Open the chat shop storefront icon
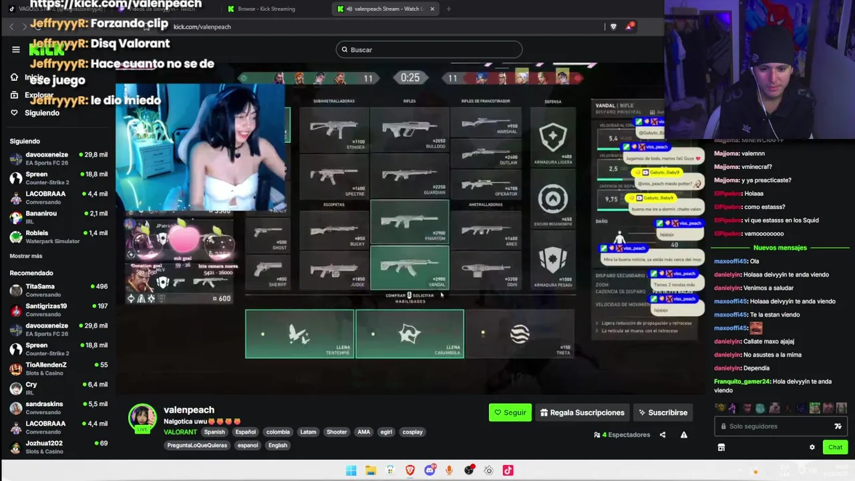This screenshot has width=855, height=481. tap(721, 448)
